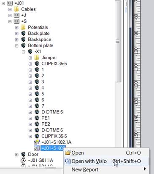
Task: Click the tree panel vertical scrollbar thumb
Action: [118, 41]
